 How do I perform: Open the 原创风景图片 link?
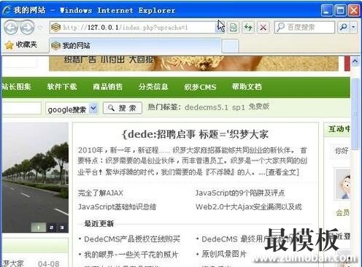click(224, 254)
